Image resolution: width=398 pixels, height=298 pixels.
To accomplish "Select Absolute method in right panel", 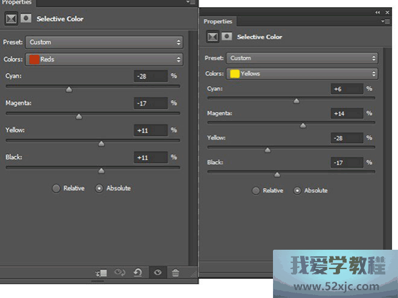I will (297, 191).
